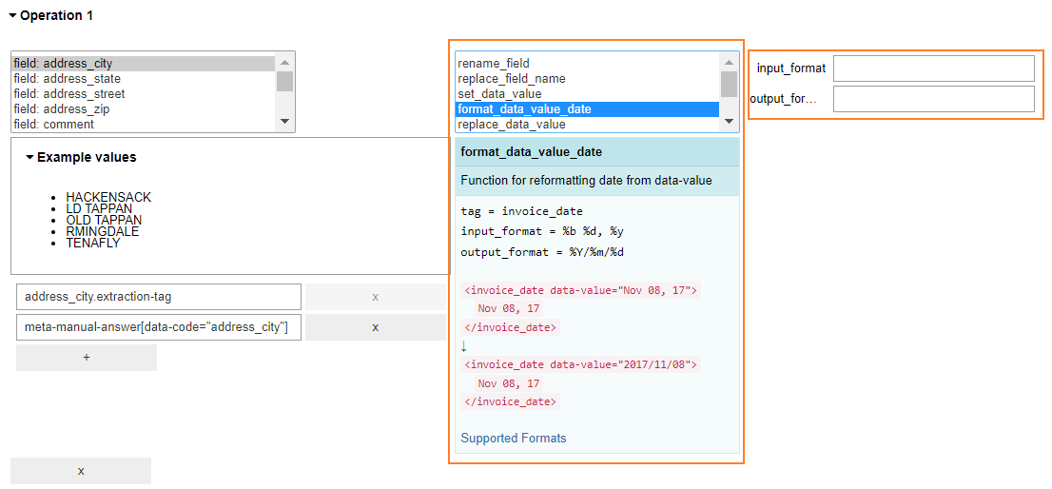Select field: address_city in the list
Viewport: 1052px width, 489px height.
[x=144, y=64]
